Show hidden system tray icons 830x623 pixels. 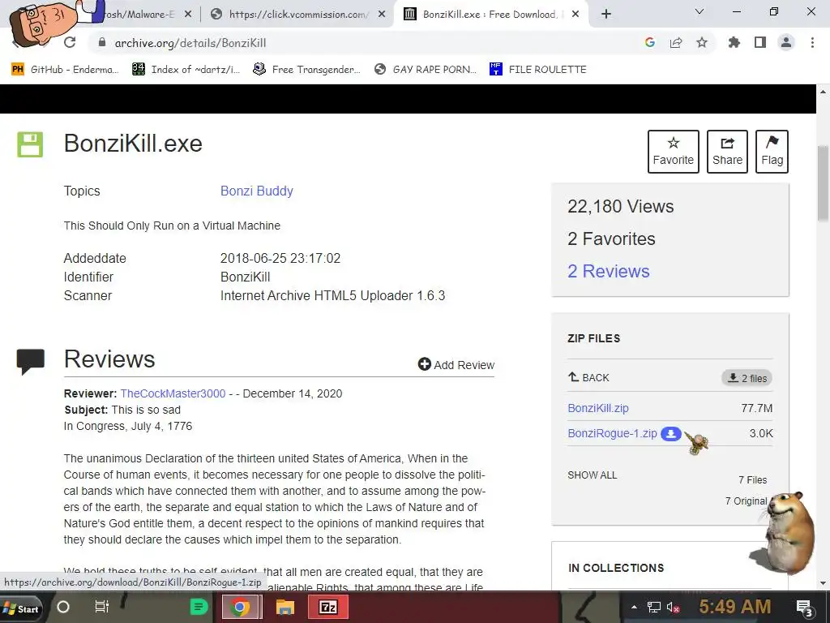(634, 607)
